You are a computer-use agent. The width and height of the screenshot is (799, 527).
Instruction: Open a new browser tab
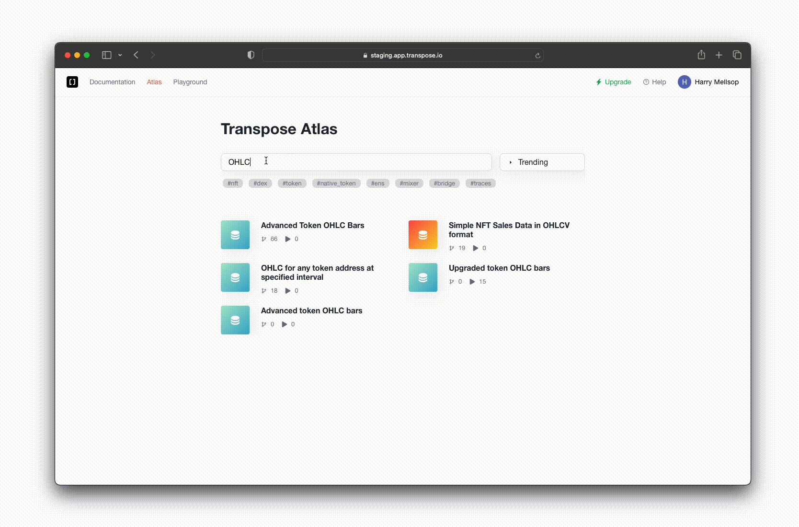click(x=719, y=55)
